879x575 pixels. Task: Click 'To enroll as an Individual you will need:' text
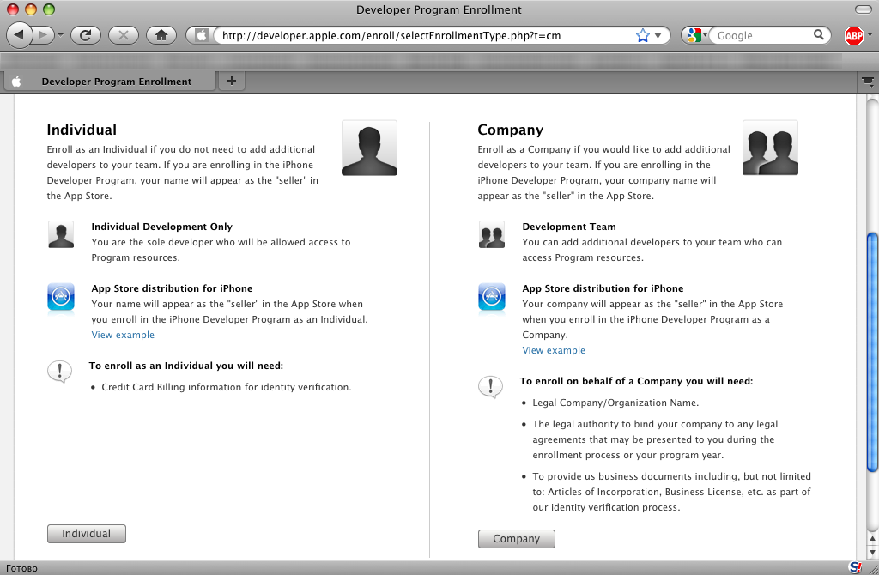tap(186, 366)
